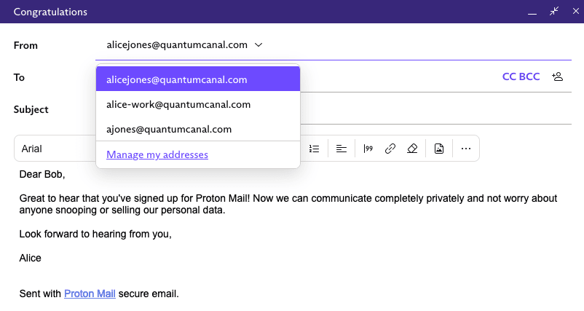
Task: Open the Arial font selector
Action: [55, 149]
